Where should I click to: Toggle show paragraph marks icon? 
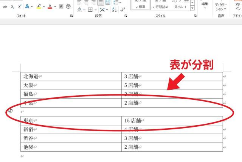pos(123,10)
